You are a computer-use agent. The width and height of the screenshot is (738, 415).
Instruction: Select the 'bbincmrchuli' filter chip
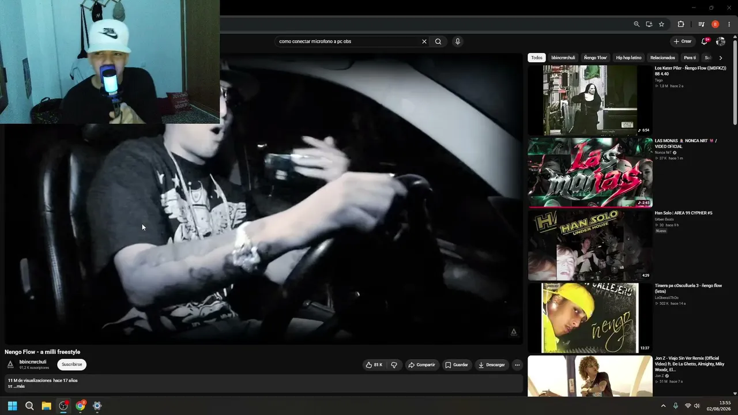(563, 58)
